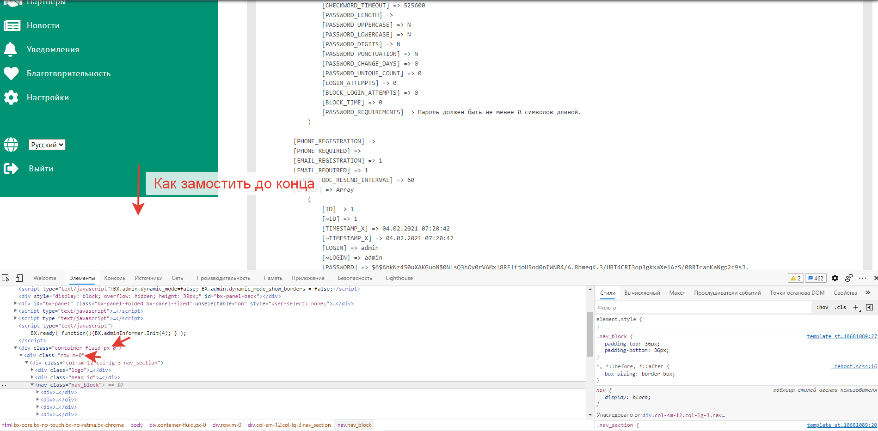The width and height of the screenshot is (878, 431).
Task: Open _reboot.scss:16 source link
Action: pyautogui.click(x=854, y=366)
